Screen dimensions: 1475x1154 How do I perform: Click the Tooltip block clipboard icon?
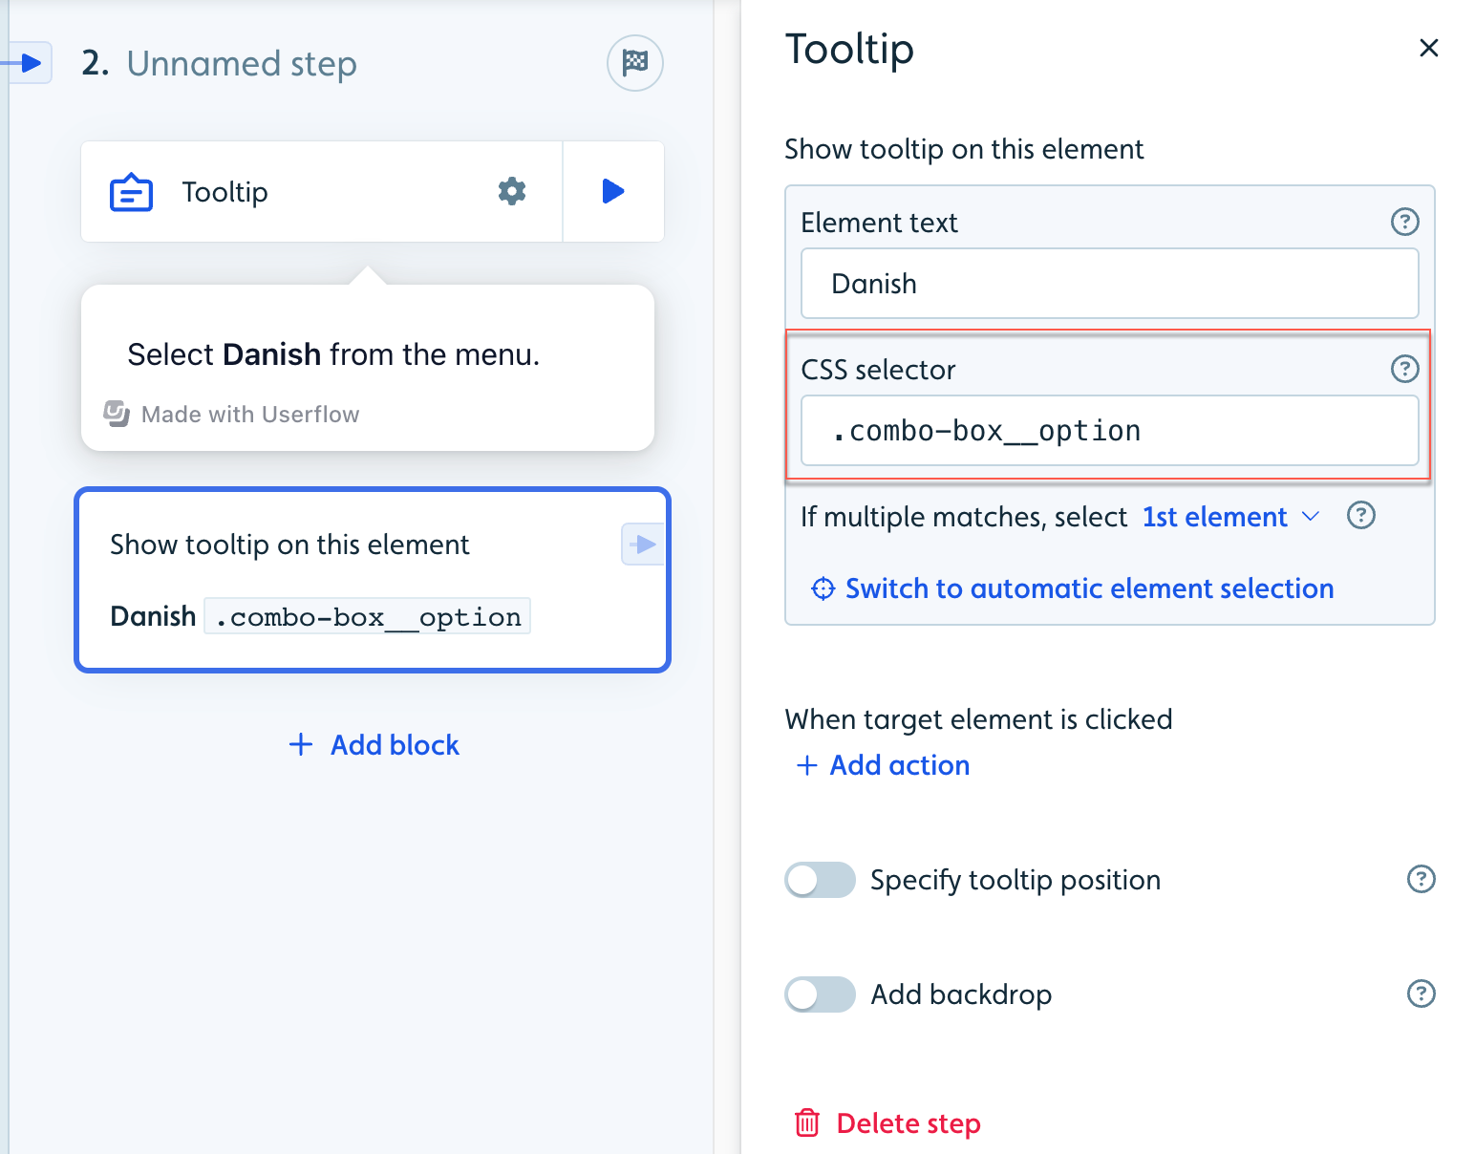click(131, 192)
